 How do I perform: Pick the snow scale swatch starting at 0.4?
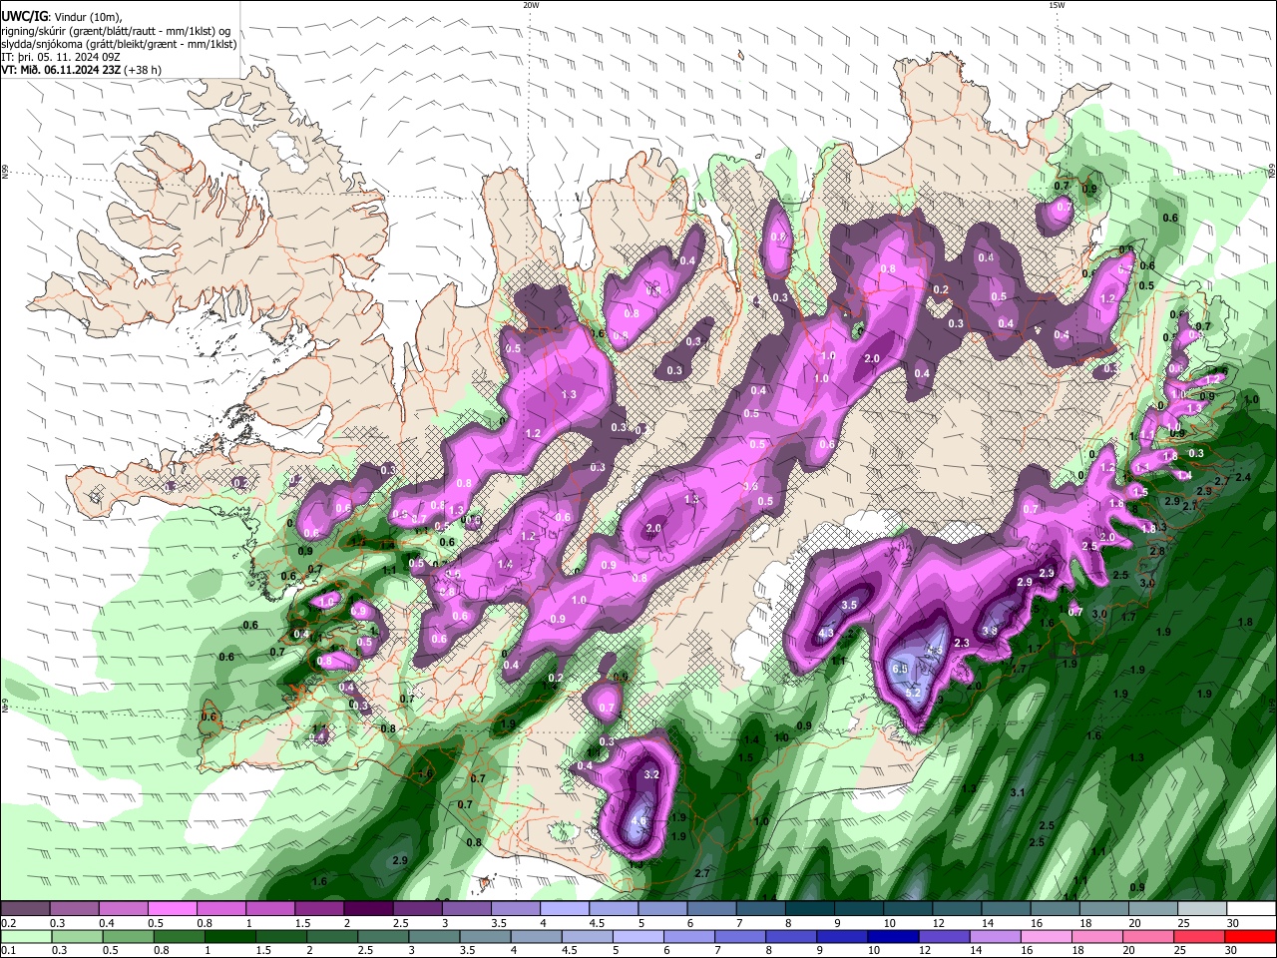[123, 909]
